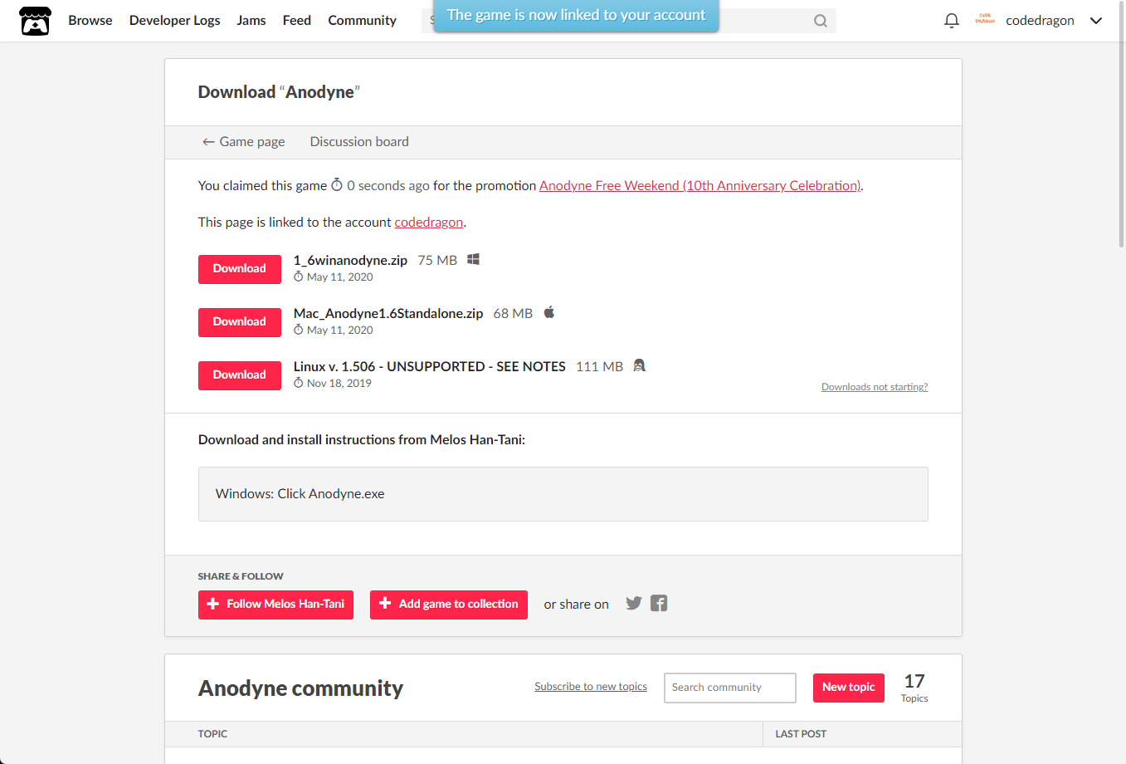Click the Apple platform icon
The image size is (1126, 764).
[x=548, y=312]
